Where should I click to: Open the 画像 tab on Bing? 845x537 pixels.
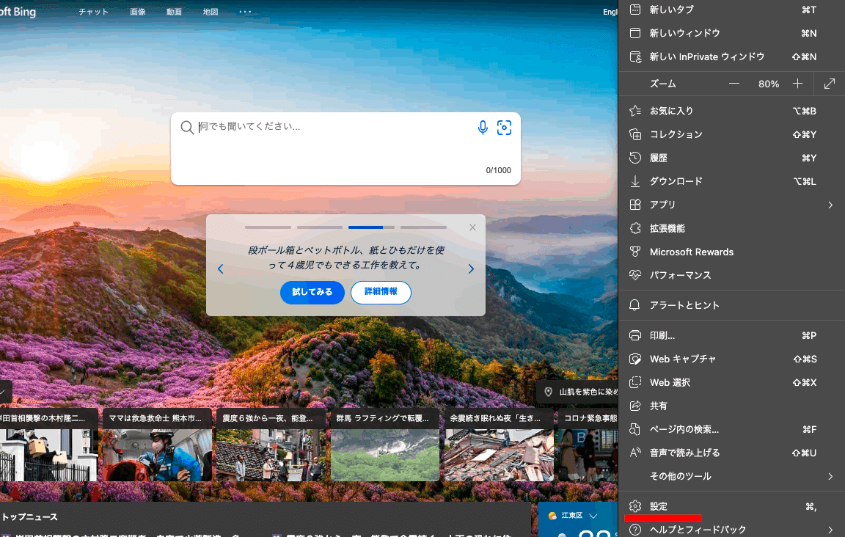tap(138, 11)
